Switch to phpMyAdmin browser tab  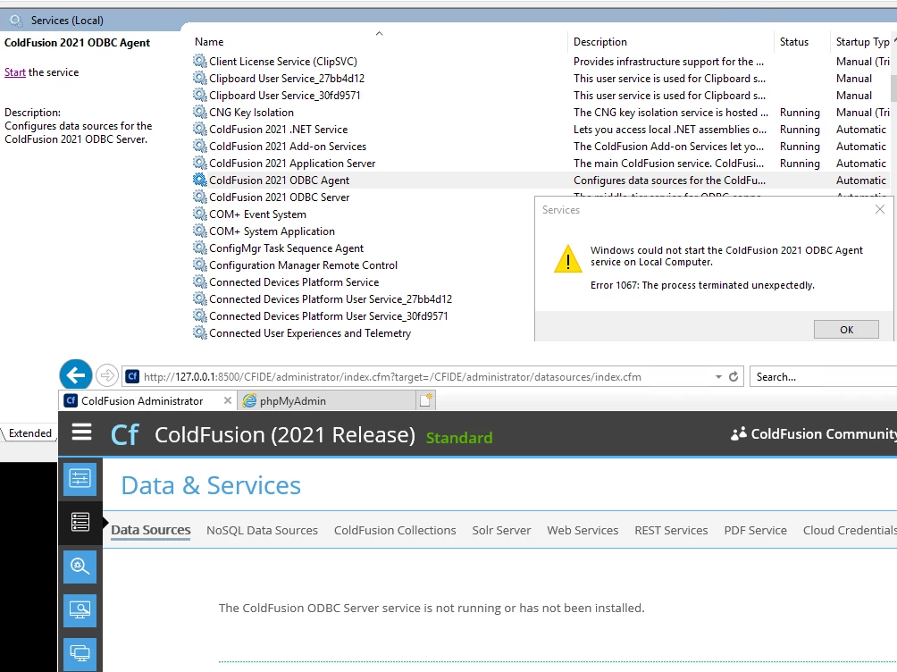click(x=326, y=400)
